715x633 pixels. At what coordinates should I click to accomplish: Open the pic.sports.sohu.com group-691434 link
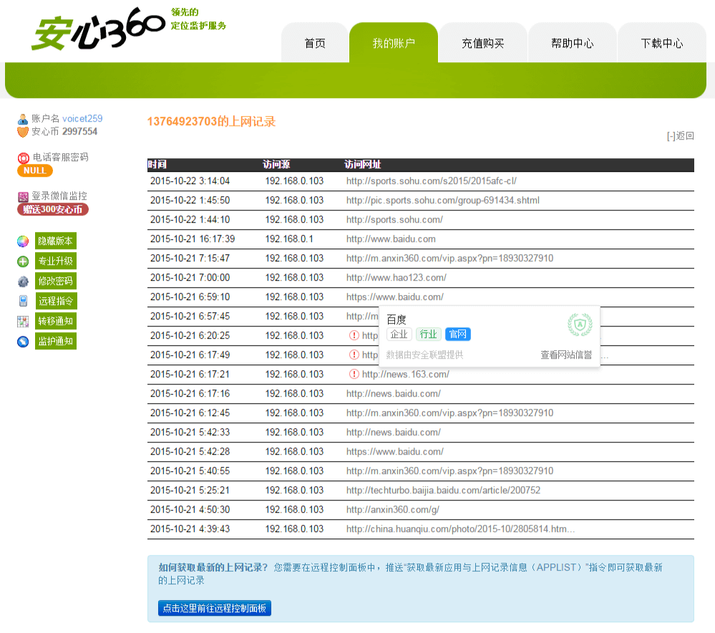[x=443, y=200]
